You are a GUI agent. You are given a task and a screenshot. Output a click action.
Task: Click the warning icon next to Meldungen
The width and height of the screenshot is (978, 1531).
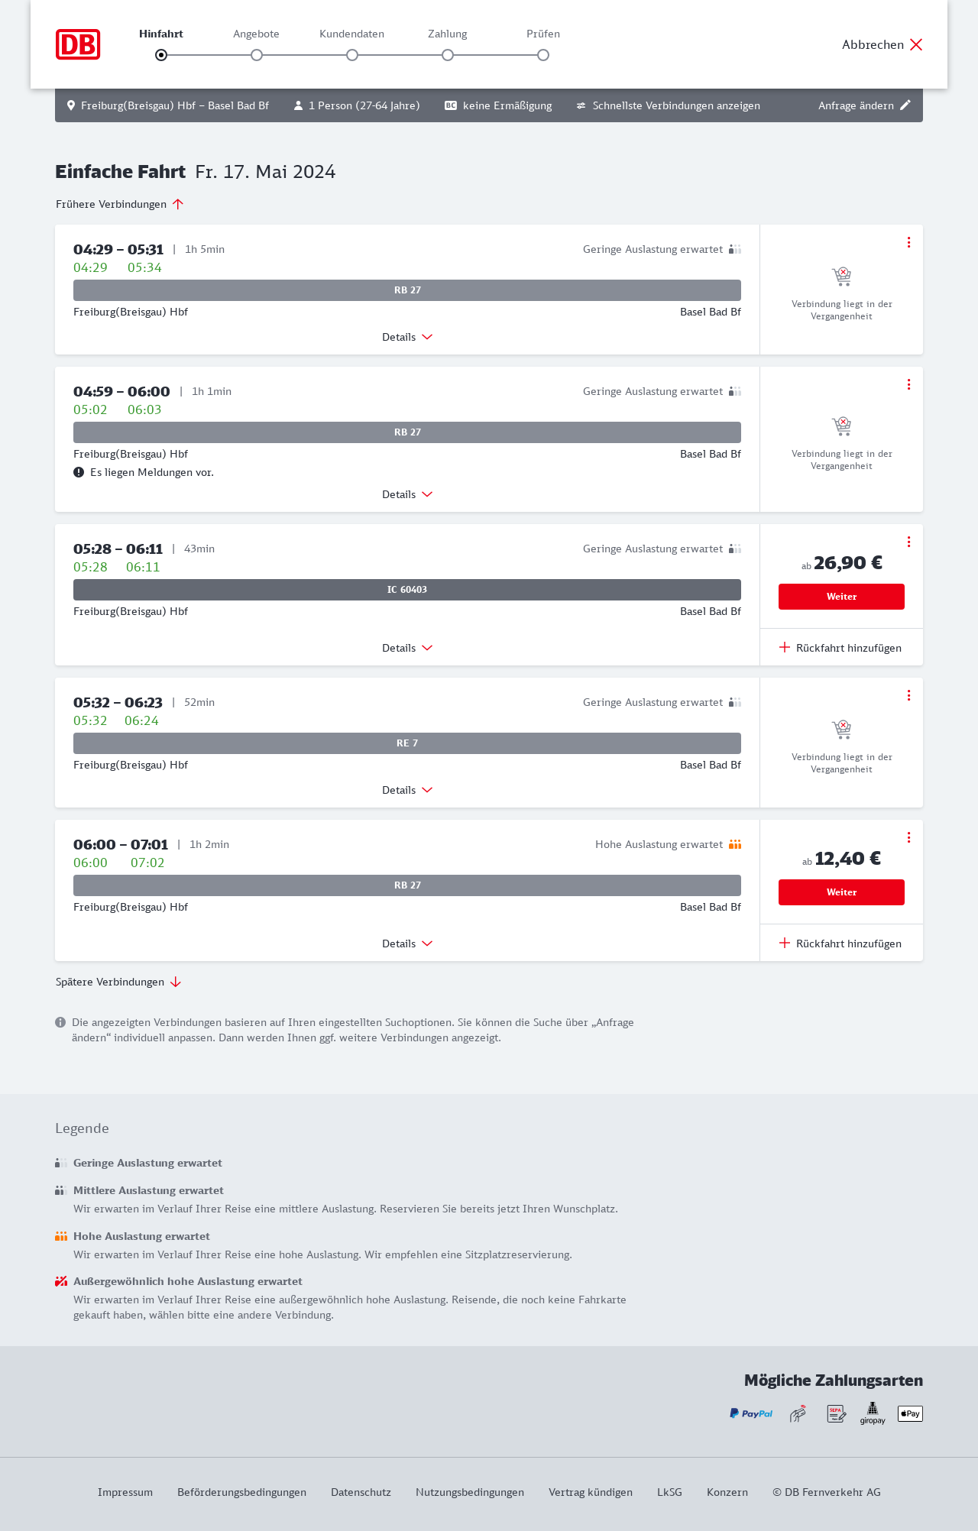pos(79,472)
